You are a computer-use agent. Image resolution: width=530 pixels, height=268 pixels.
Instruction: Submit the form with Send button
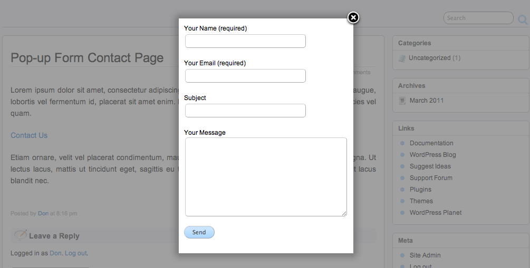[199, 232]
